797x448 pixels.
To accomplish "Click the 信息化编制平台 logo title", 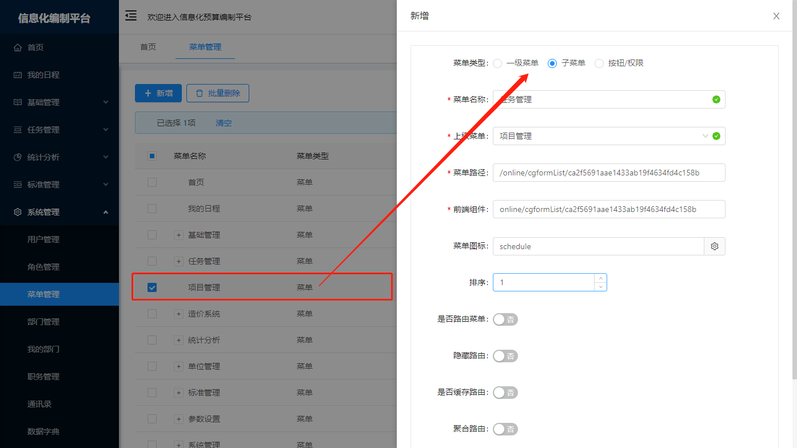I will pos(54,18).
